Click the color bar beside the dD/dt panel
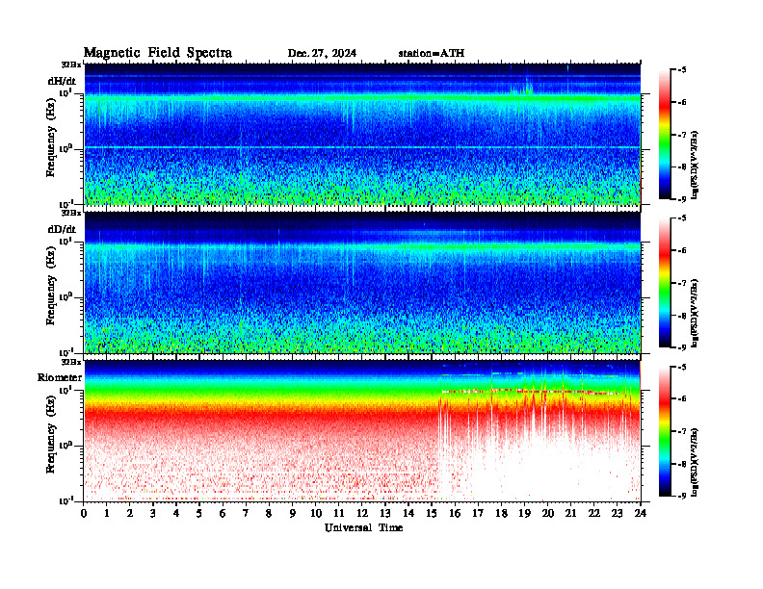 coord(665,283)
